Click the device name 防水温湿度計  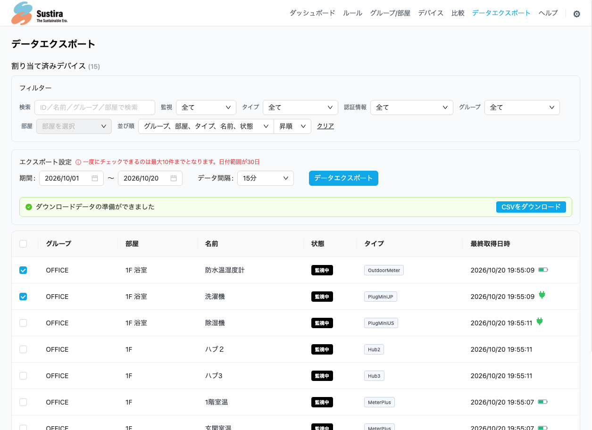(x=225, y=270)
